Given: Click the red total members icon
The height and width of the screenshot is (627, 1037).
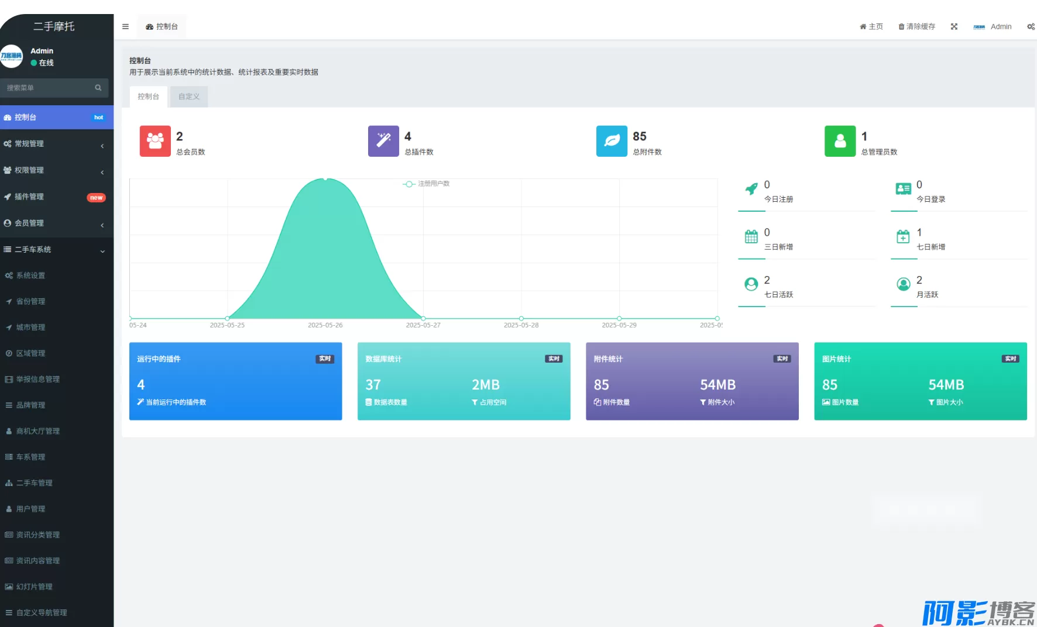Looking at the screenshot, I should 155,141.
